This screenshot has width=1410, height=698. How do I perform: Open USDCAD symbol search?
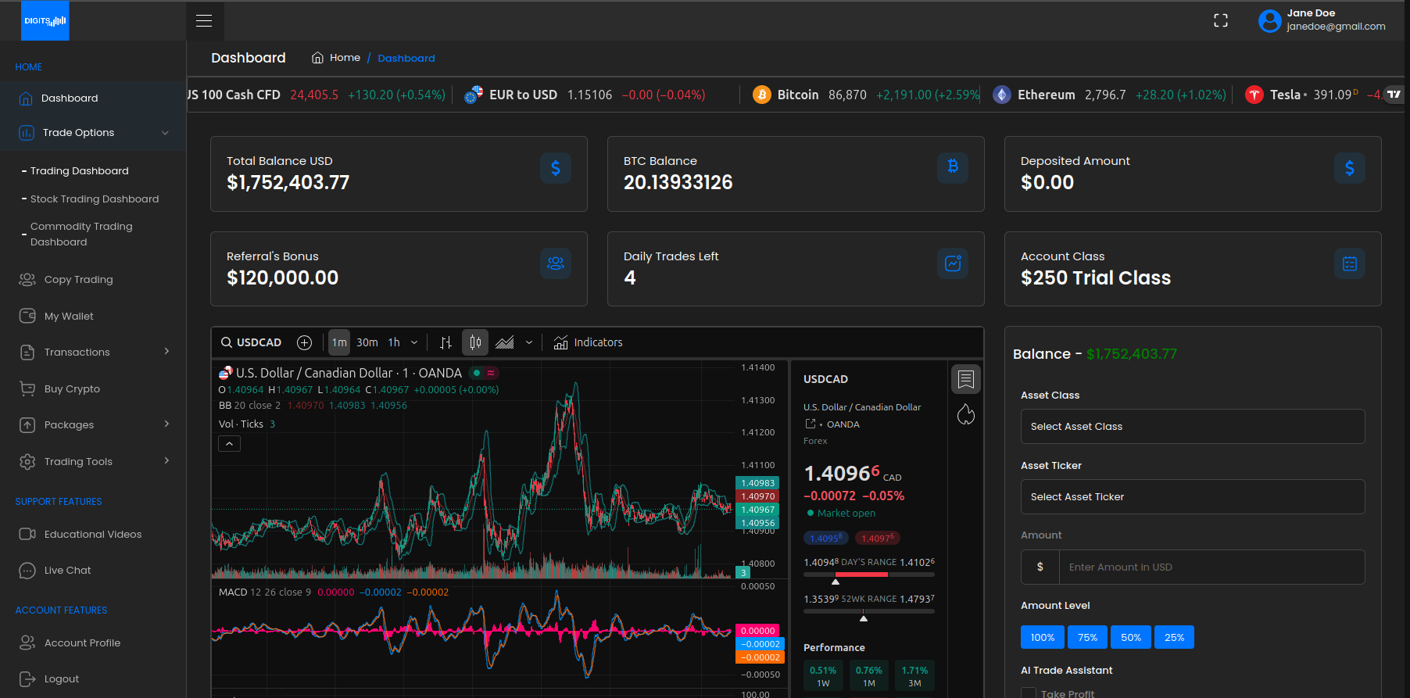(251, 342)
